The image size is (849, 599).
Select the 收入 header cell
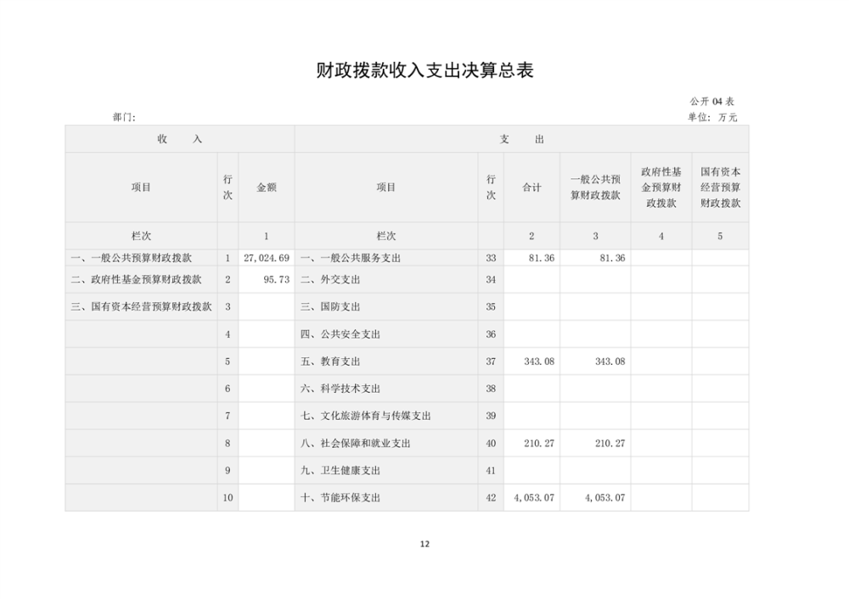pos(179,139)
